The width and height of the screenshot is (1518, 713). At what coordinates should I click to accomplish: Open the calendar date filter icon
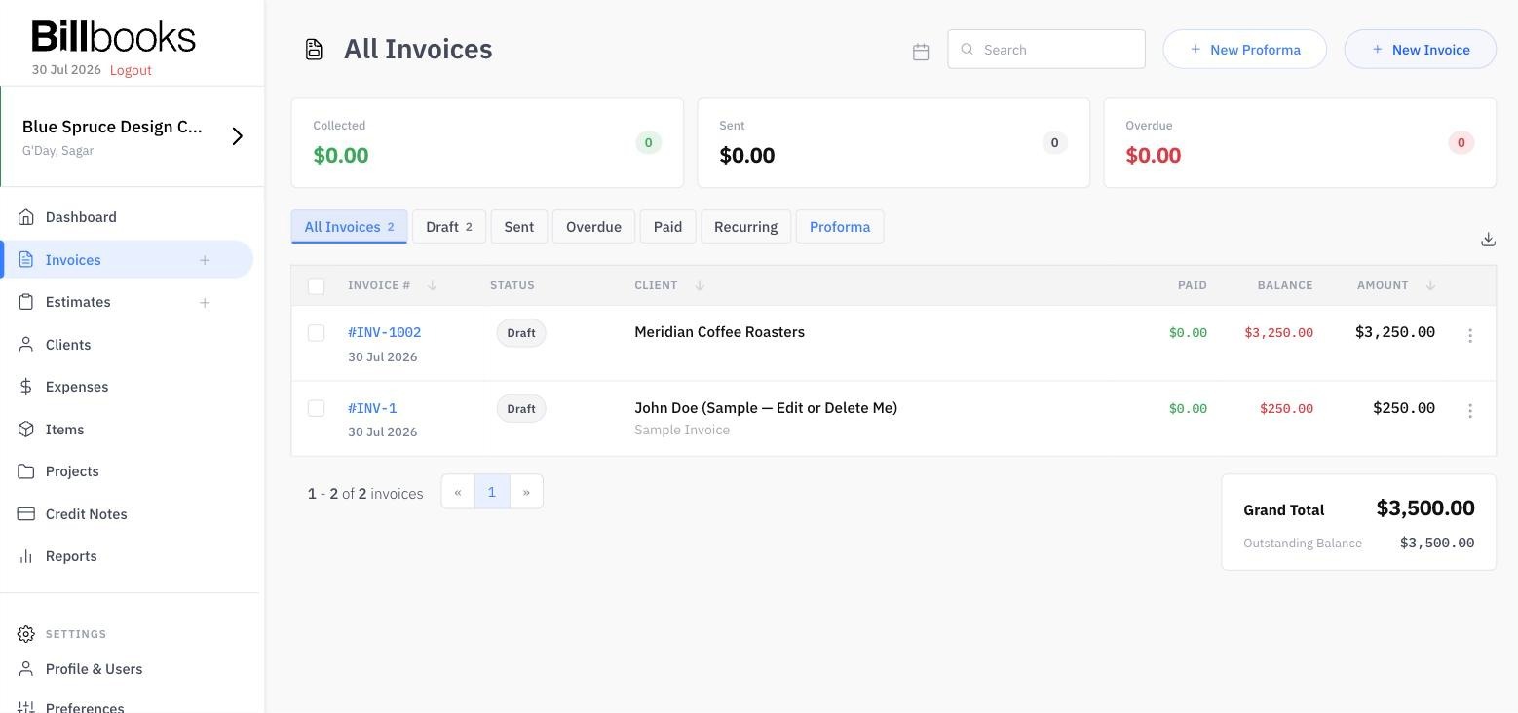click(x=921, y=52)
